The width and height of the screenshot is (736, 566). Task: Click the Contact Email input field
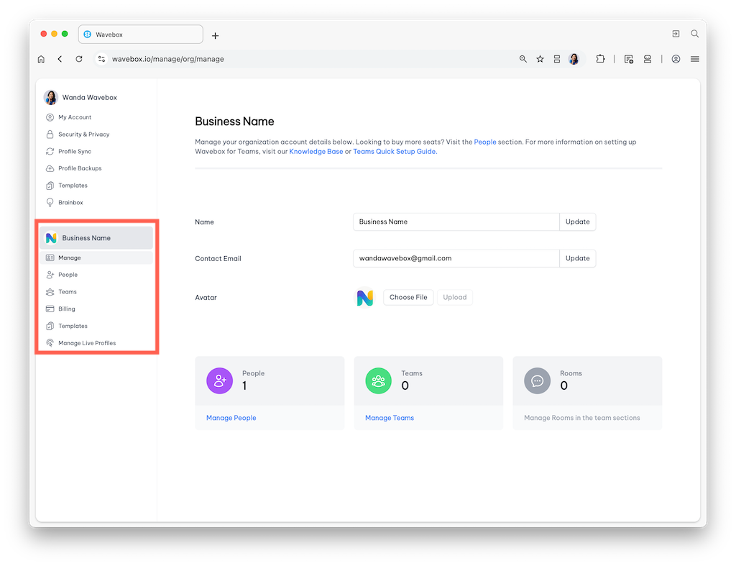coord(456,258)
